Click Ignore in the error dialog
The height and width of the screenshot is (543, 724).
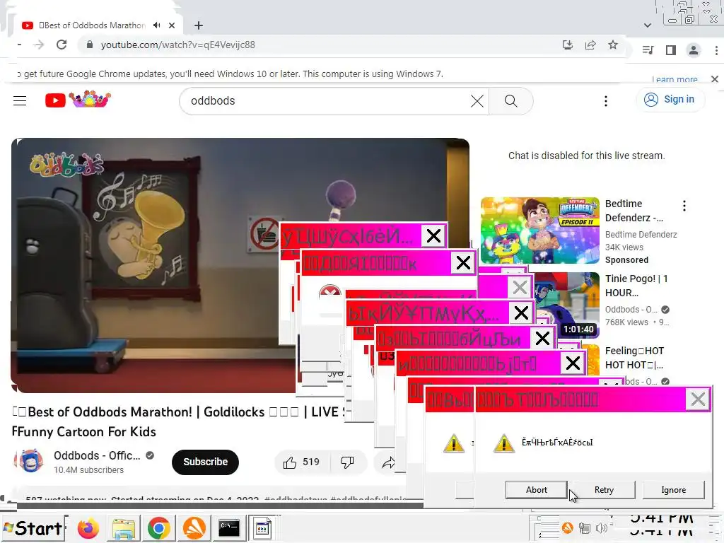click(x=673, y=490)
